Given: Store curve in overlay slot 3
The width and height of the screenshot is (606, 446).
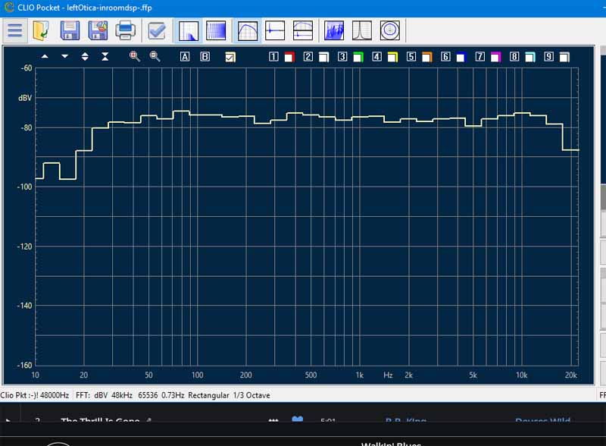Looking at the screenshot, I should tap(342, 57).
